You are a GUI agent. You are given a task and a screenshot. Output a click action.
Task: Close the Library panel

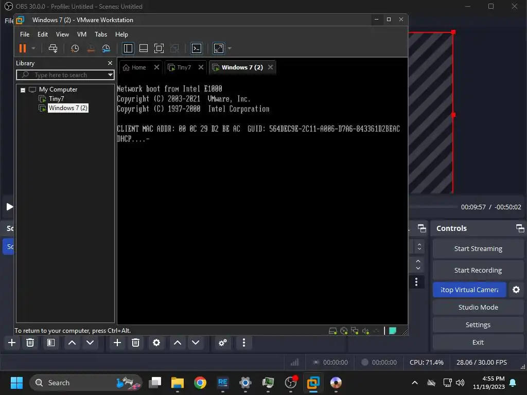pyautogui.click(x=110, y=63)
